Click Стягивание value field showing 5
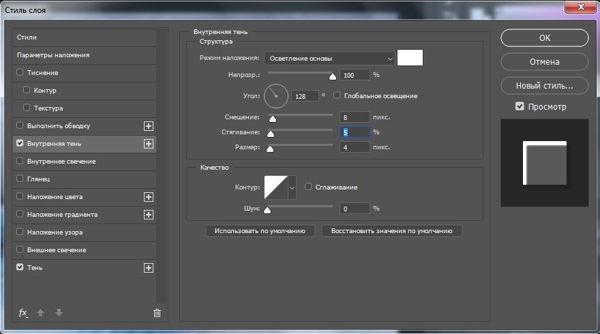 click(x=355, y=132)
